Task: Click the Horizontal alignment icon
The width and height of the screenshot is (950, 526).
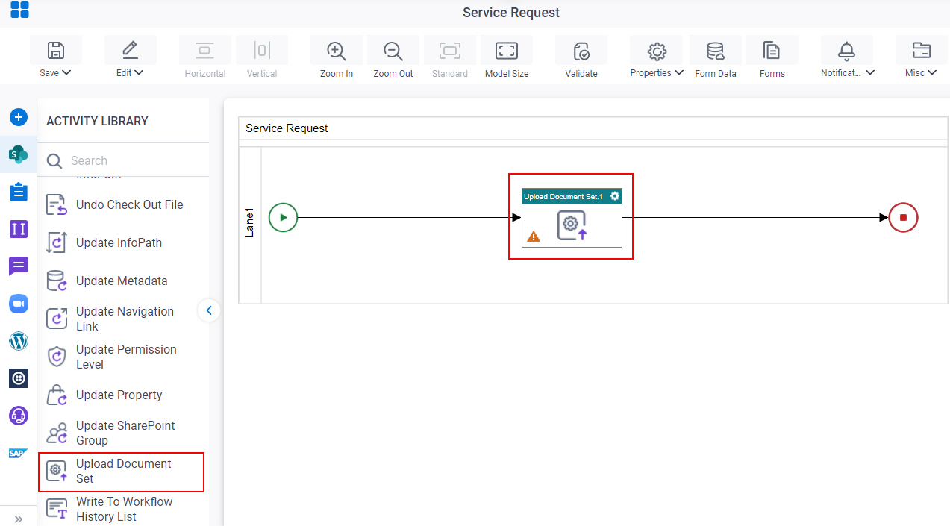Action: [204, 51]
